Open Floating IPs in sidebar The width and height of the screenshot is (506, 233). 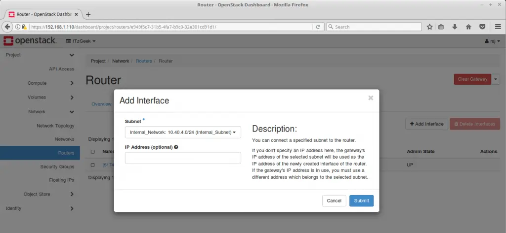point(62,180)
